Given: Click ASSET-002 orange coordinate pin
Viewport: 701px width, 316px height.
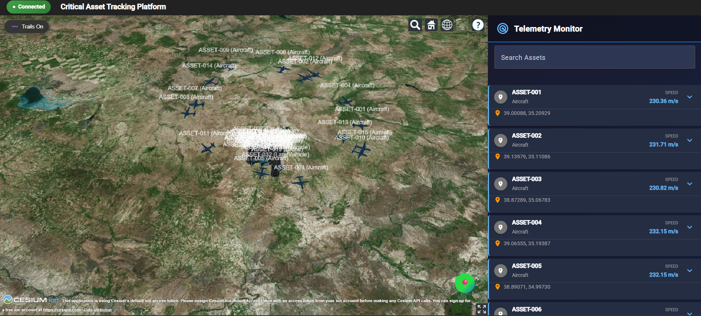Looking at the screenshot, I should click(497, 157).
